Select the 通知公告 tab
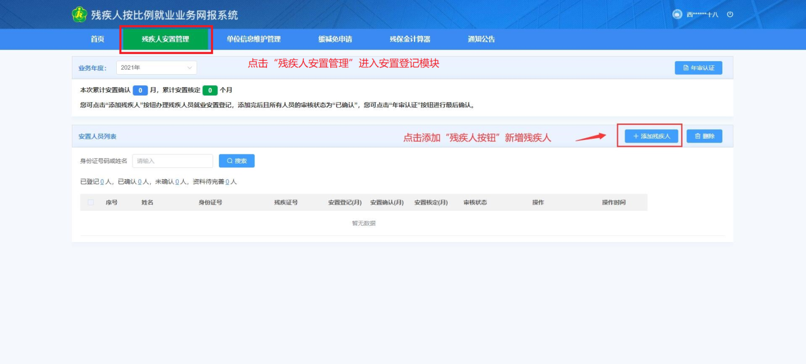This screenshot has width=806, height=364. tap(481, 39)
